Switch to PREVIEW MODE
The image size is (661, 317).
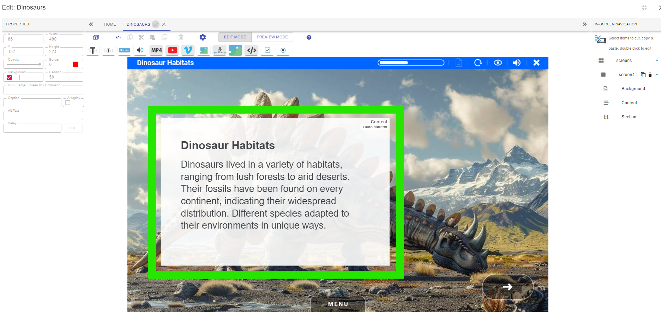tap(272, 37)
